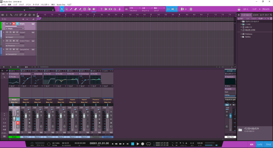Click the Fast Forward button in transport
Image resolution: width=273 pixels, height=148 pixels.
tap(120, 144)
